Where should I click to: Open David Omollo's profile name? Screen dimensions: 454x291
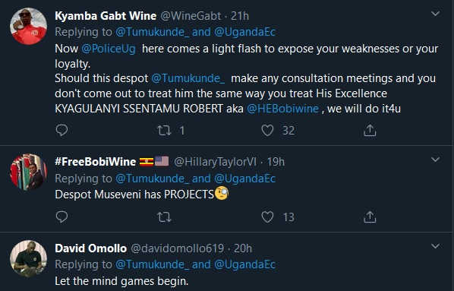coord(91,248)
